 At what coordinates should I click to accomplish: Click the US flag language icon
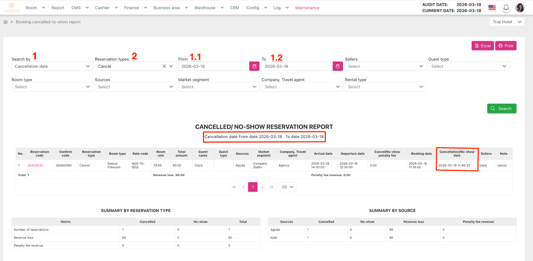(492, 8)
